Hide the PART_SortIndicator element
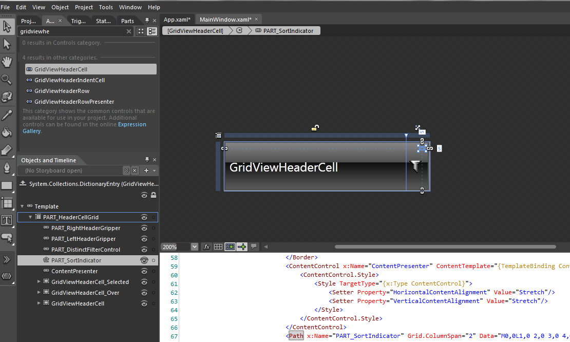 point(144,260)
